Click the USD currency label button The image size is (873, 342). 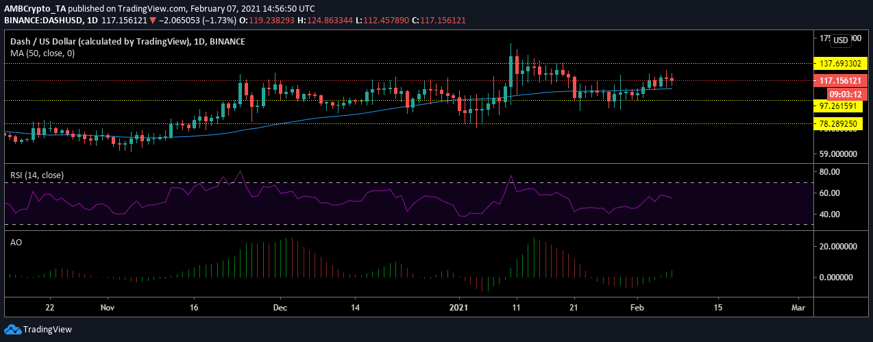841,40
